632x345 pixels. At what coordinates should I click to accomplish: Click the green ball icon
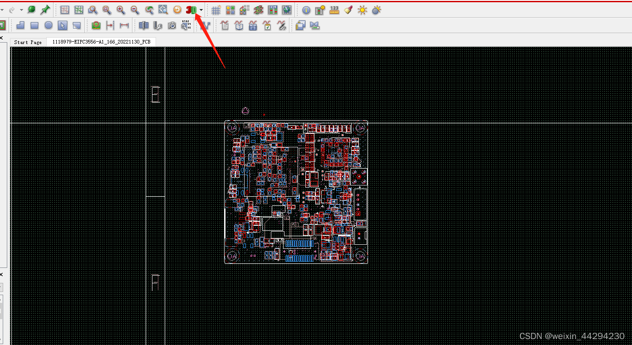pos(31,10)
